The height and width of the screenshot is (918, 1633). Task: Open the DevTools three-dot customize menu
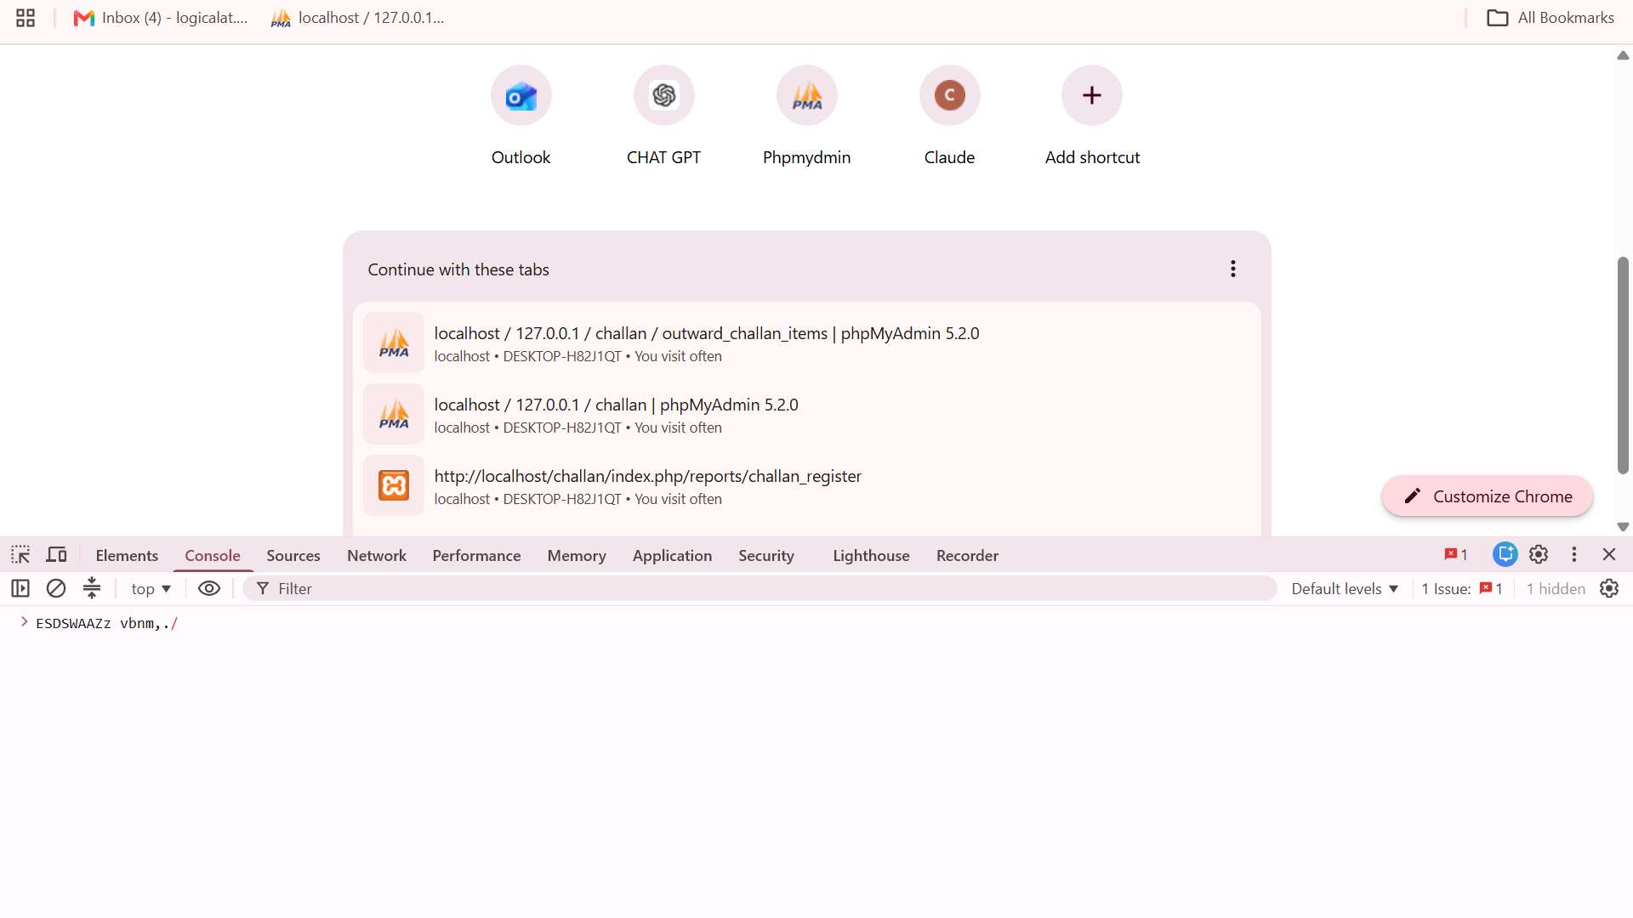(x=1574, y=554)
